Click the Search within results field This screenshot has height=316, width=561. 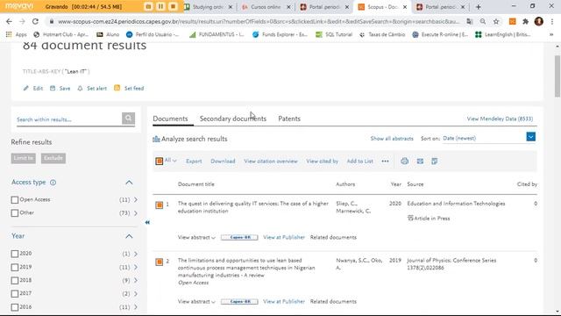click(68, 119)
